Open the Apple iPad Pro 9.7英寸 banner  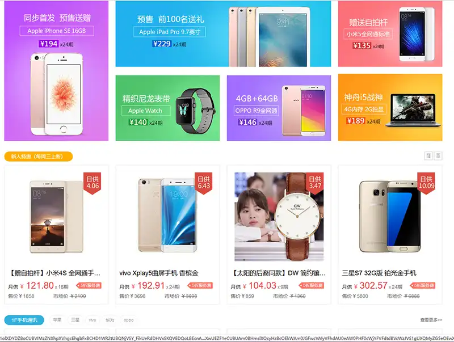pos(223,33)
